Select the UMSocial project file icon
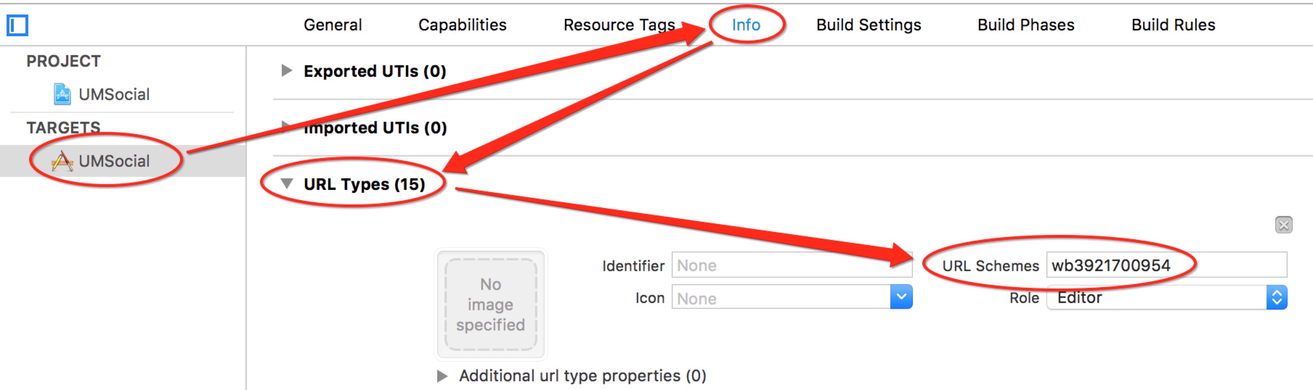1313x390 pixels. pyautogui.click(x=62, y=94)
